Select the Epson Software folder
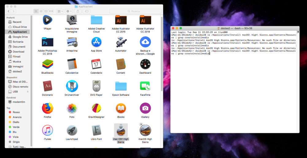This screenshot has height=158, width=307. [121, 86]
